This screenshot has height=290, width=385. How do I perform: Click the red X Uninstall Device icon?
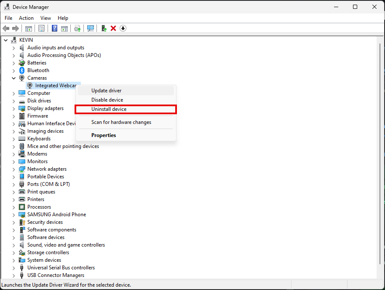[x=113, y=28]
